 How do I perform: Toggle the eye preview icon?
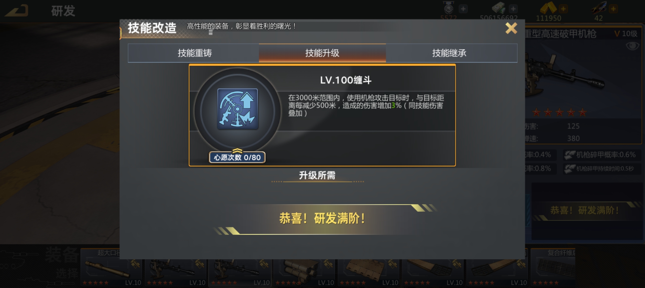[632, 46]
